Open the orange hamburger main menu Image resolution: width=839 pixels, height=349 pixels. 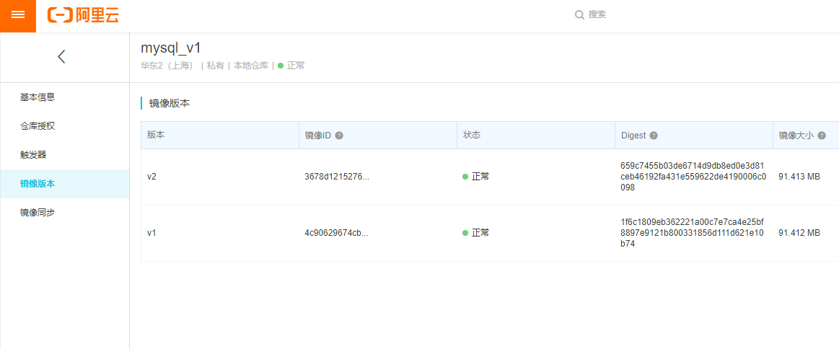(18, 15)
